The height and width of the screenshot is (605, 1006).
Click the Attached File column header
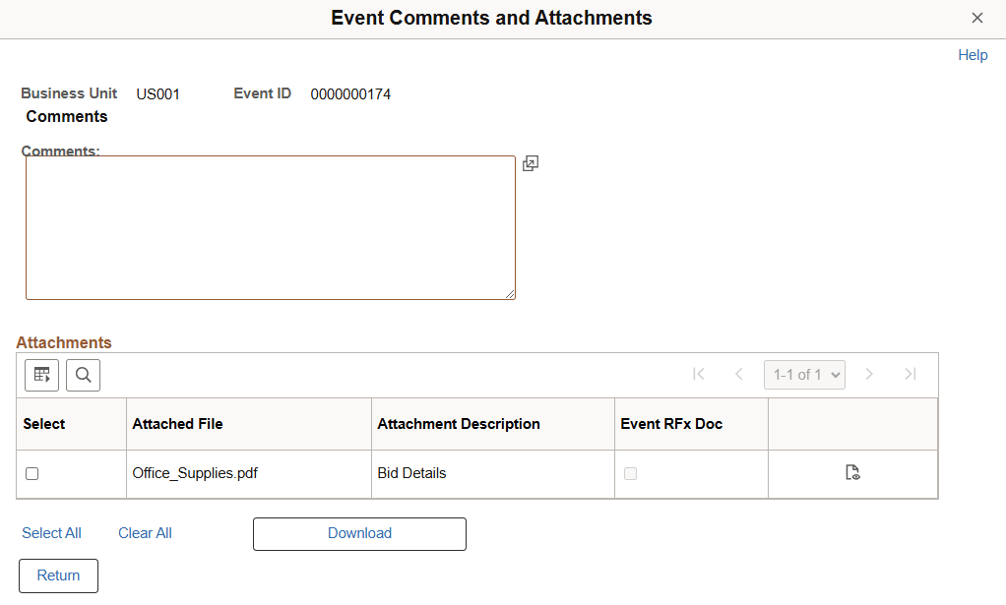(177, 423)
